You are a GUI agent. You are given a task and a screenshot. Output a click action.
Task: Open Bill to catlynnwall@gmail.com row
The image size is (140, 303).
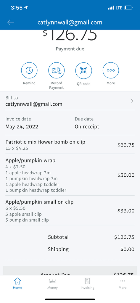pyautogui.click(x=70, y=101)
